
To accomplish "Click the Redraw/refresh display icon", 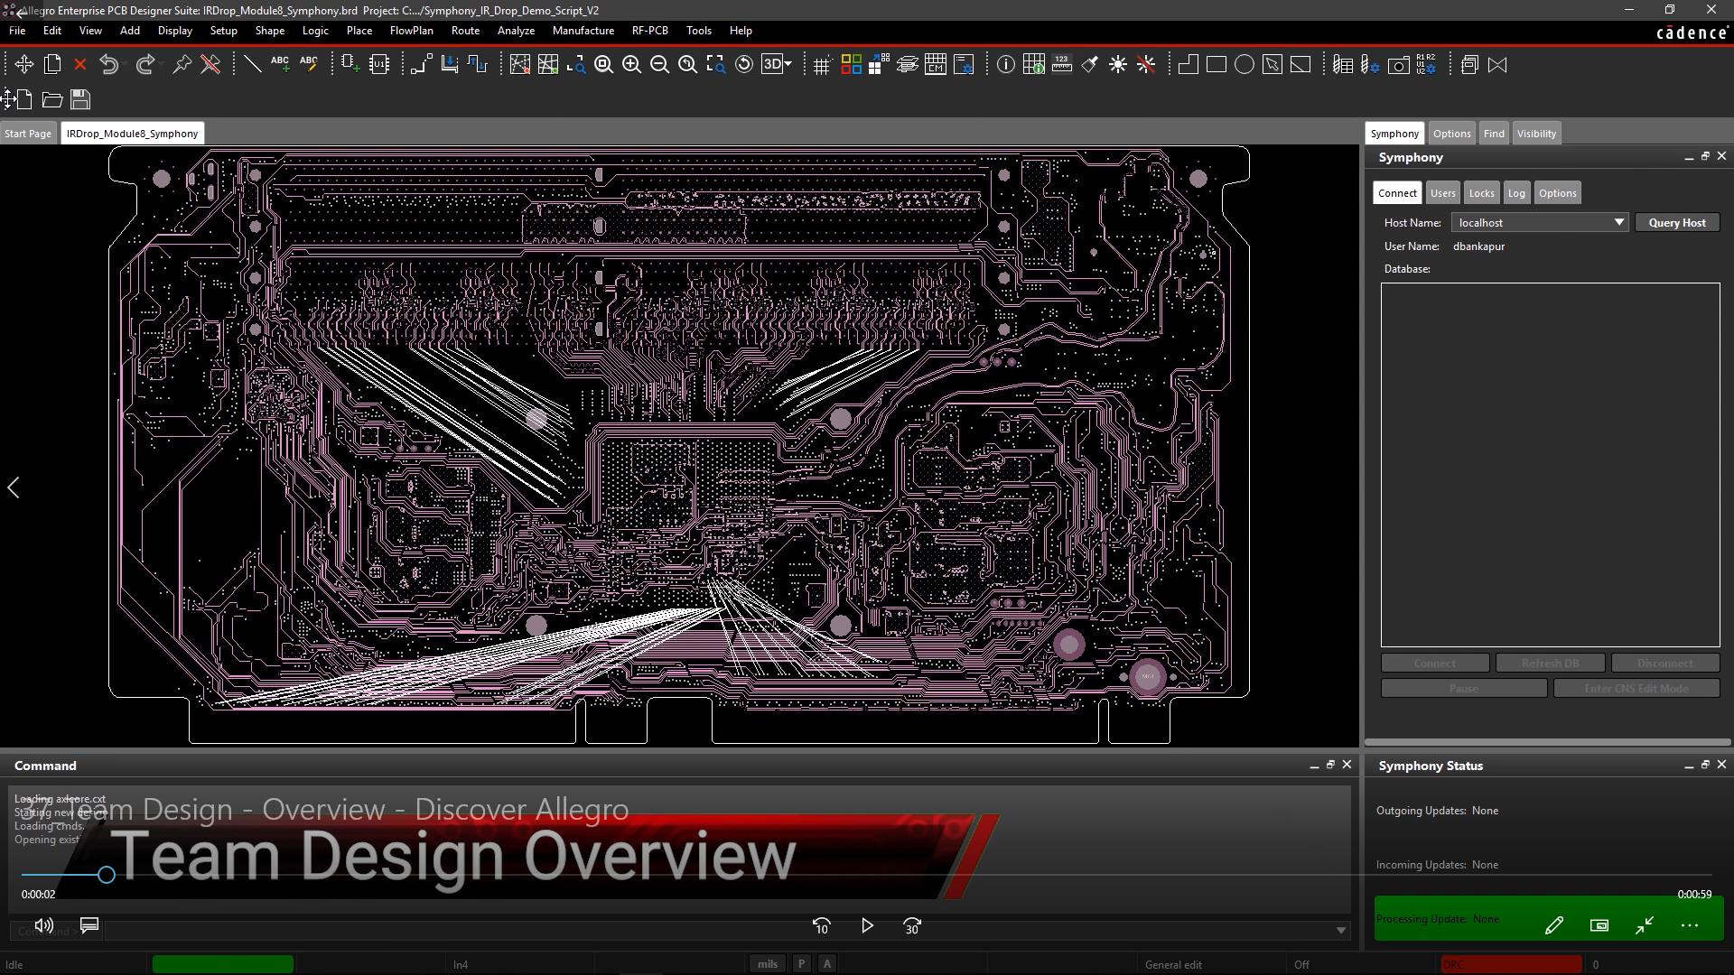I will (x=744, y=64).
